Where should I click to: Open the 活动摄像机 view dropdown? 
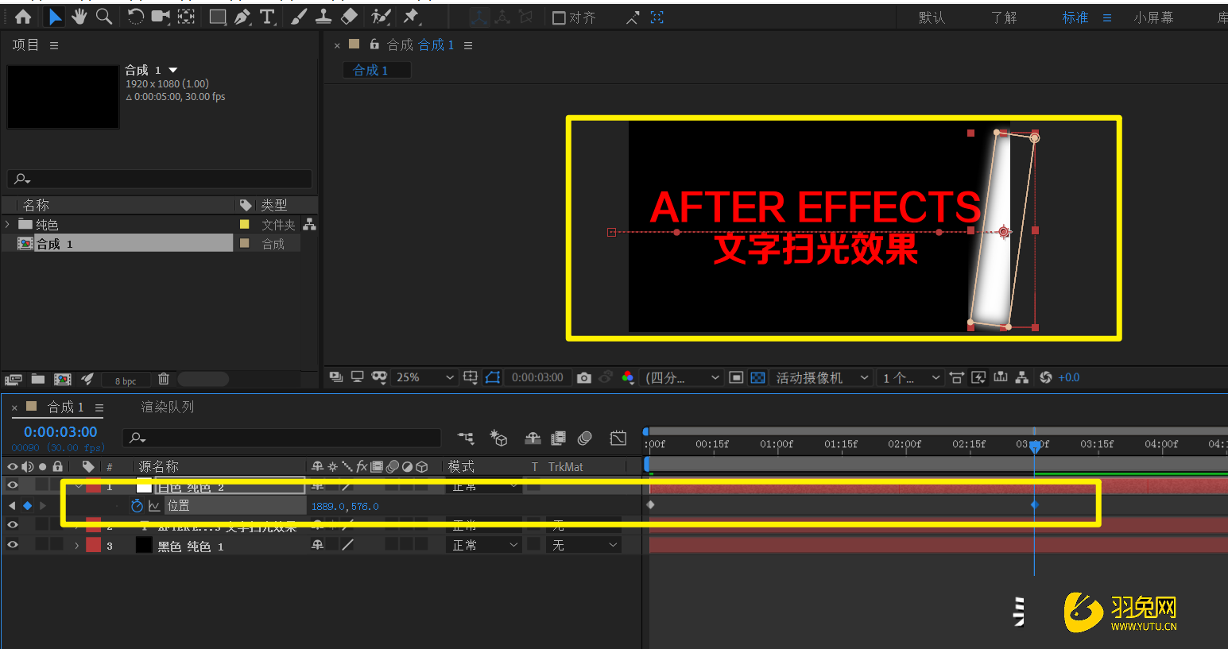point(822,378)
